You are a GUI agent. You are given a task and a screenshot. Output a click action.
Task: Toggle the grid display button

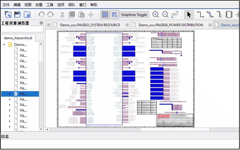coord(105,14)
